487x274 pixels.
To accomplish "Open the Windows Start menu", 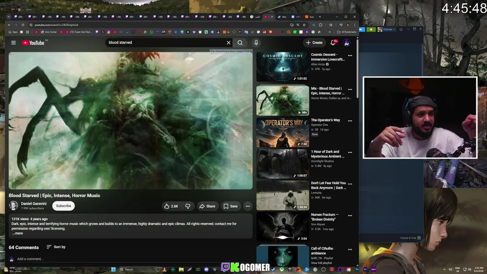I will pos(113,269).
